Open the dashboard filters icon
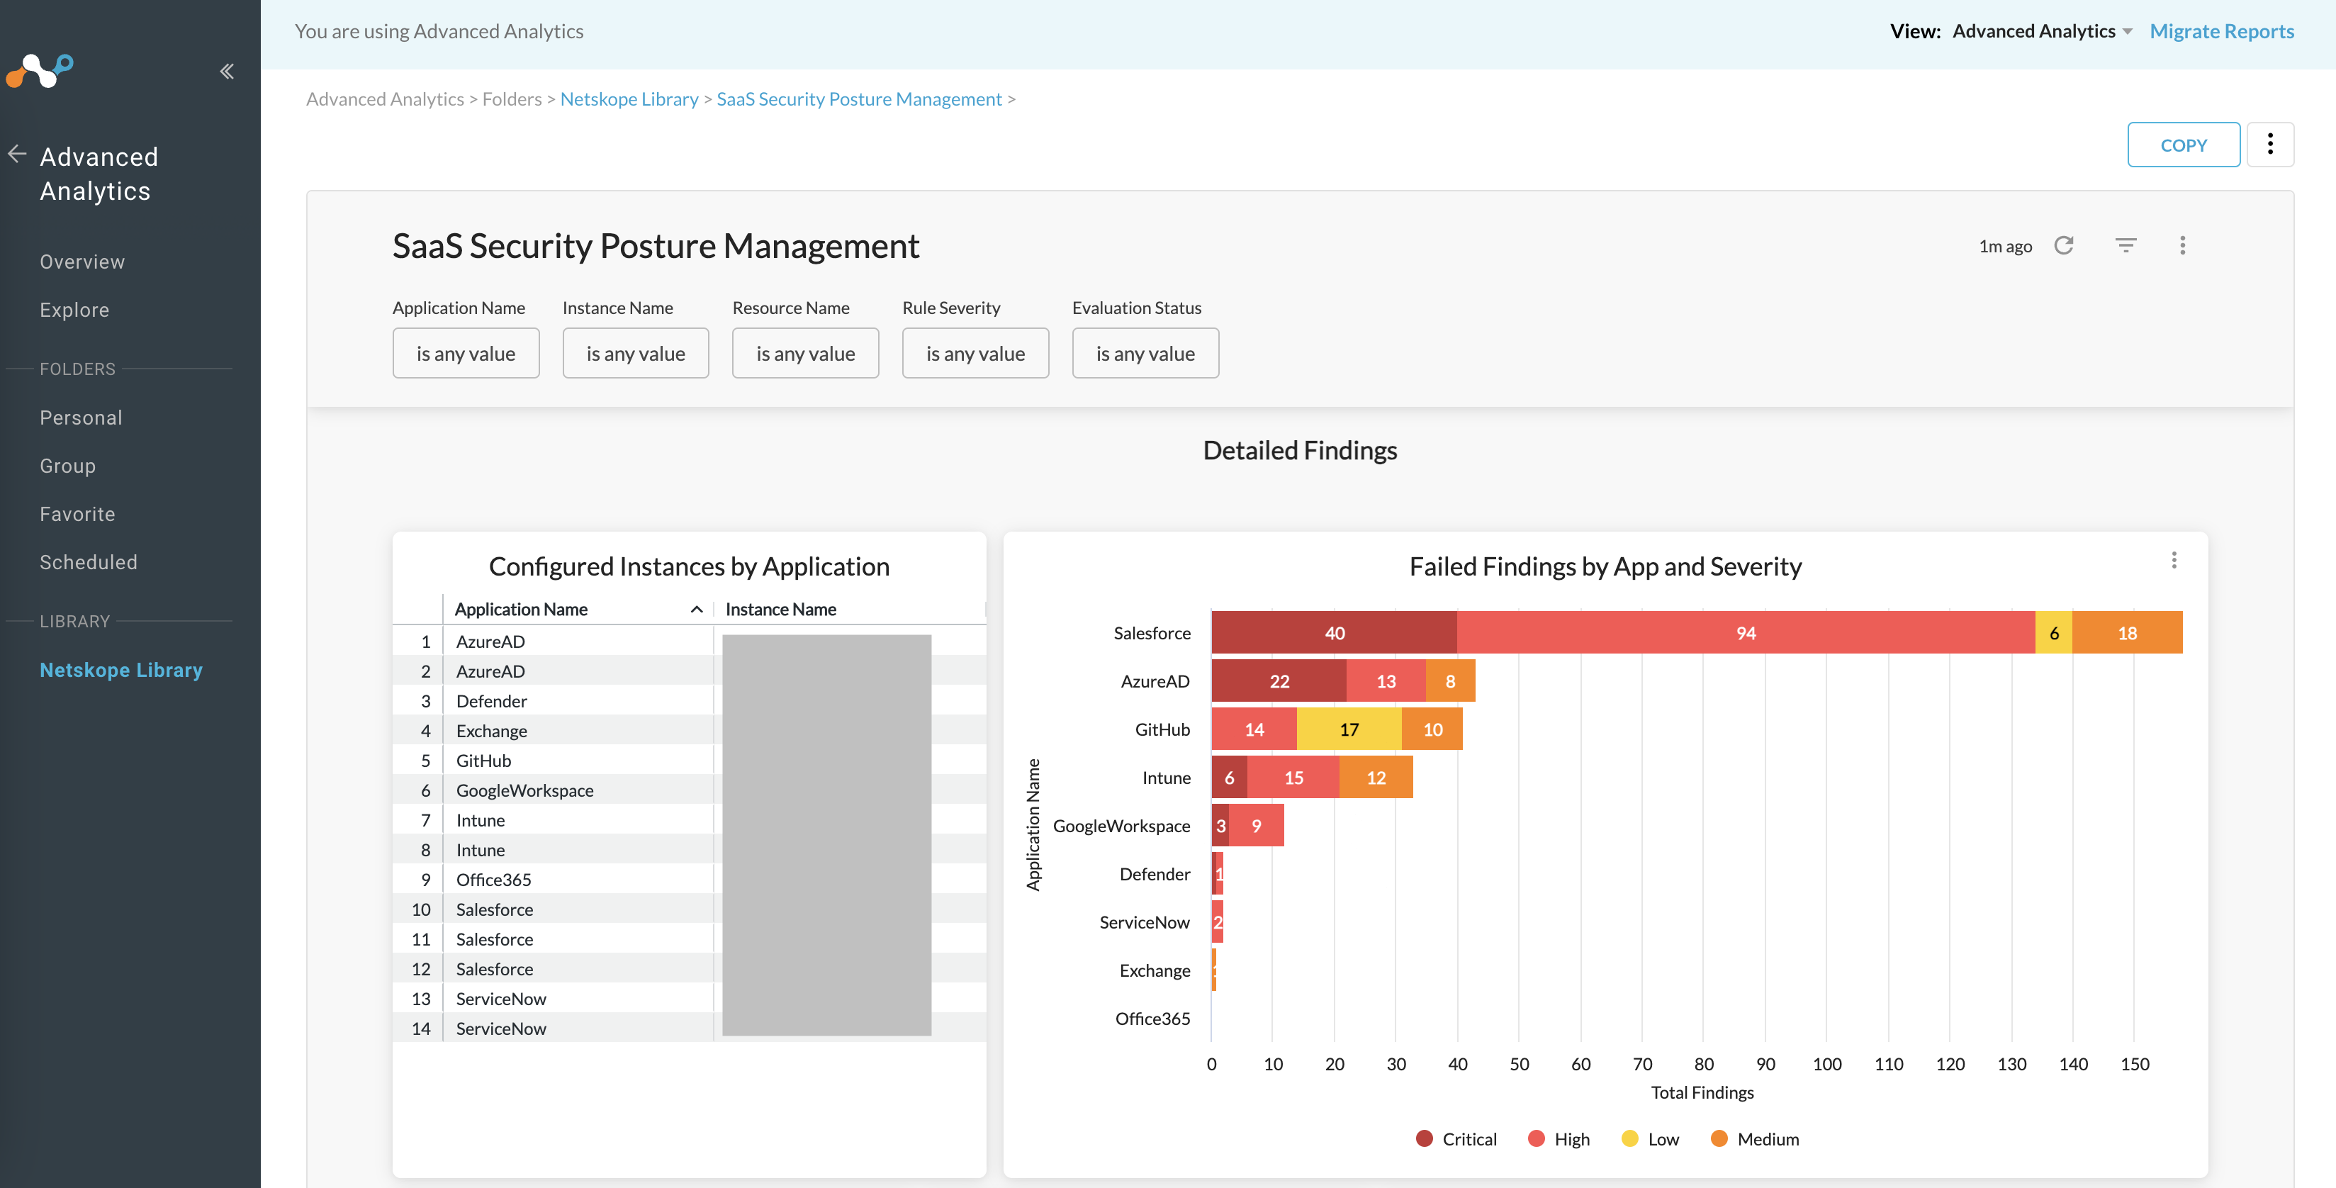2336x1188 pixels. click(x=2126, y=245)
